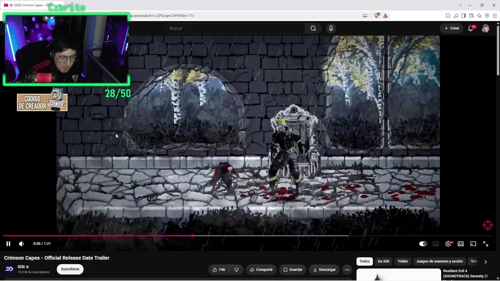The image size is (500, 281).
Task: Open the browser extensions puzzle icon
Action: 448,16
